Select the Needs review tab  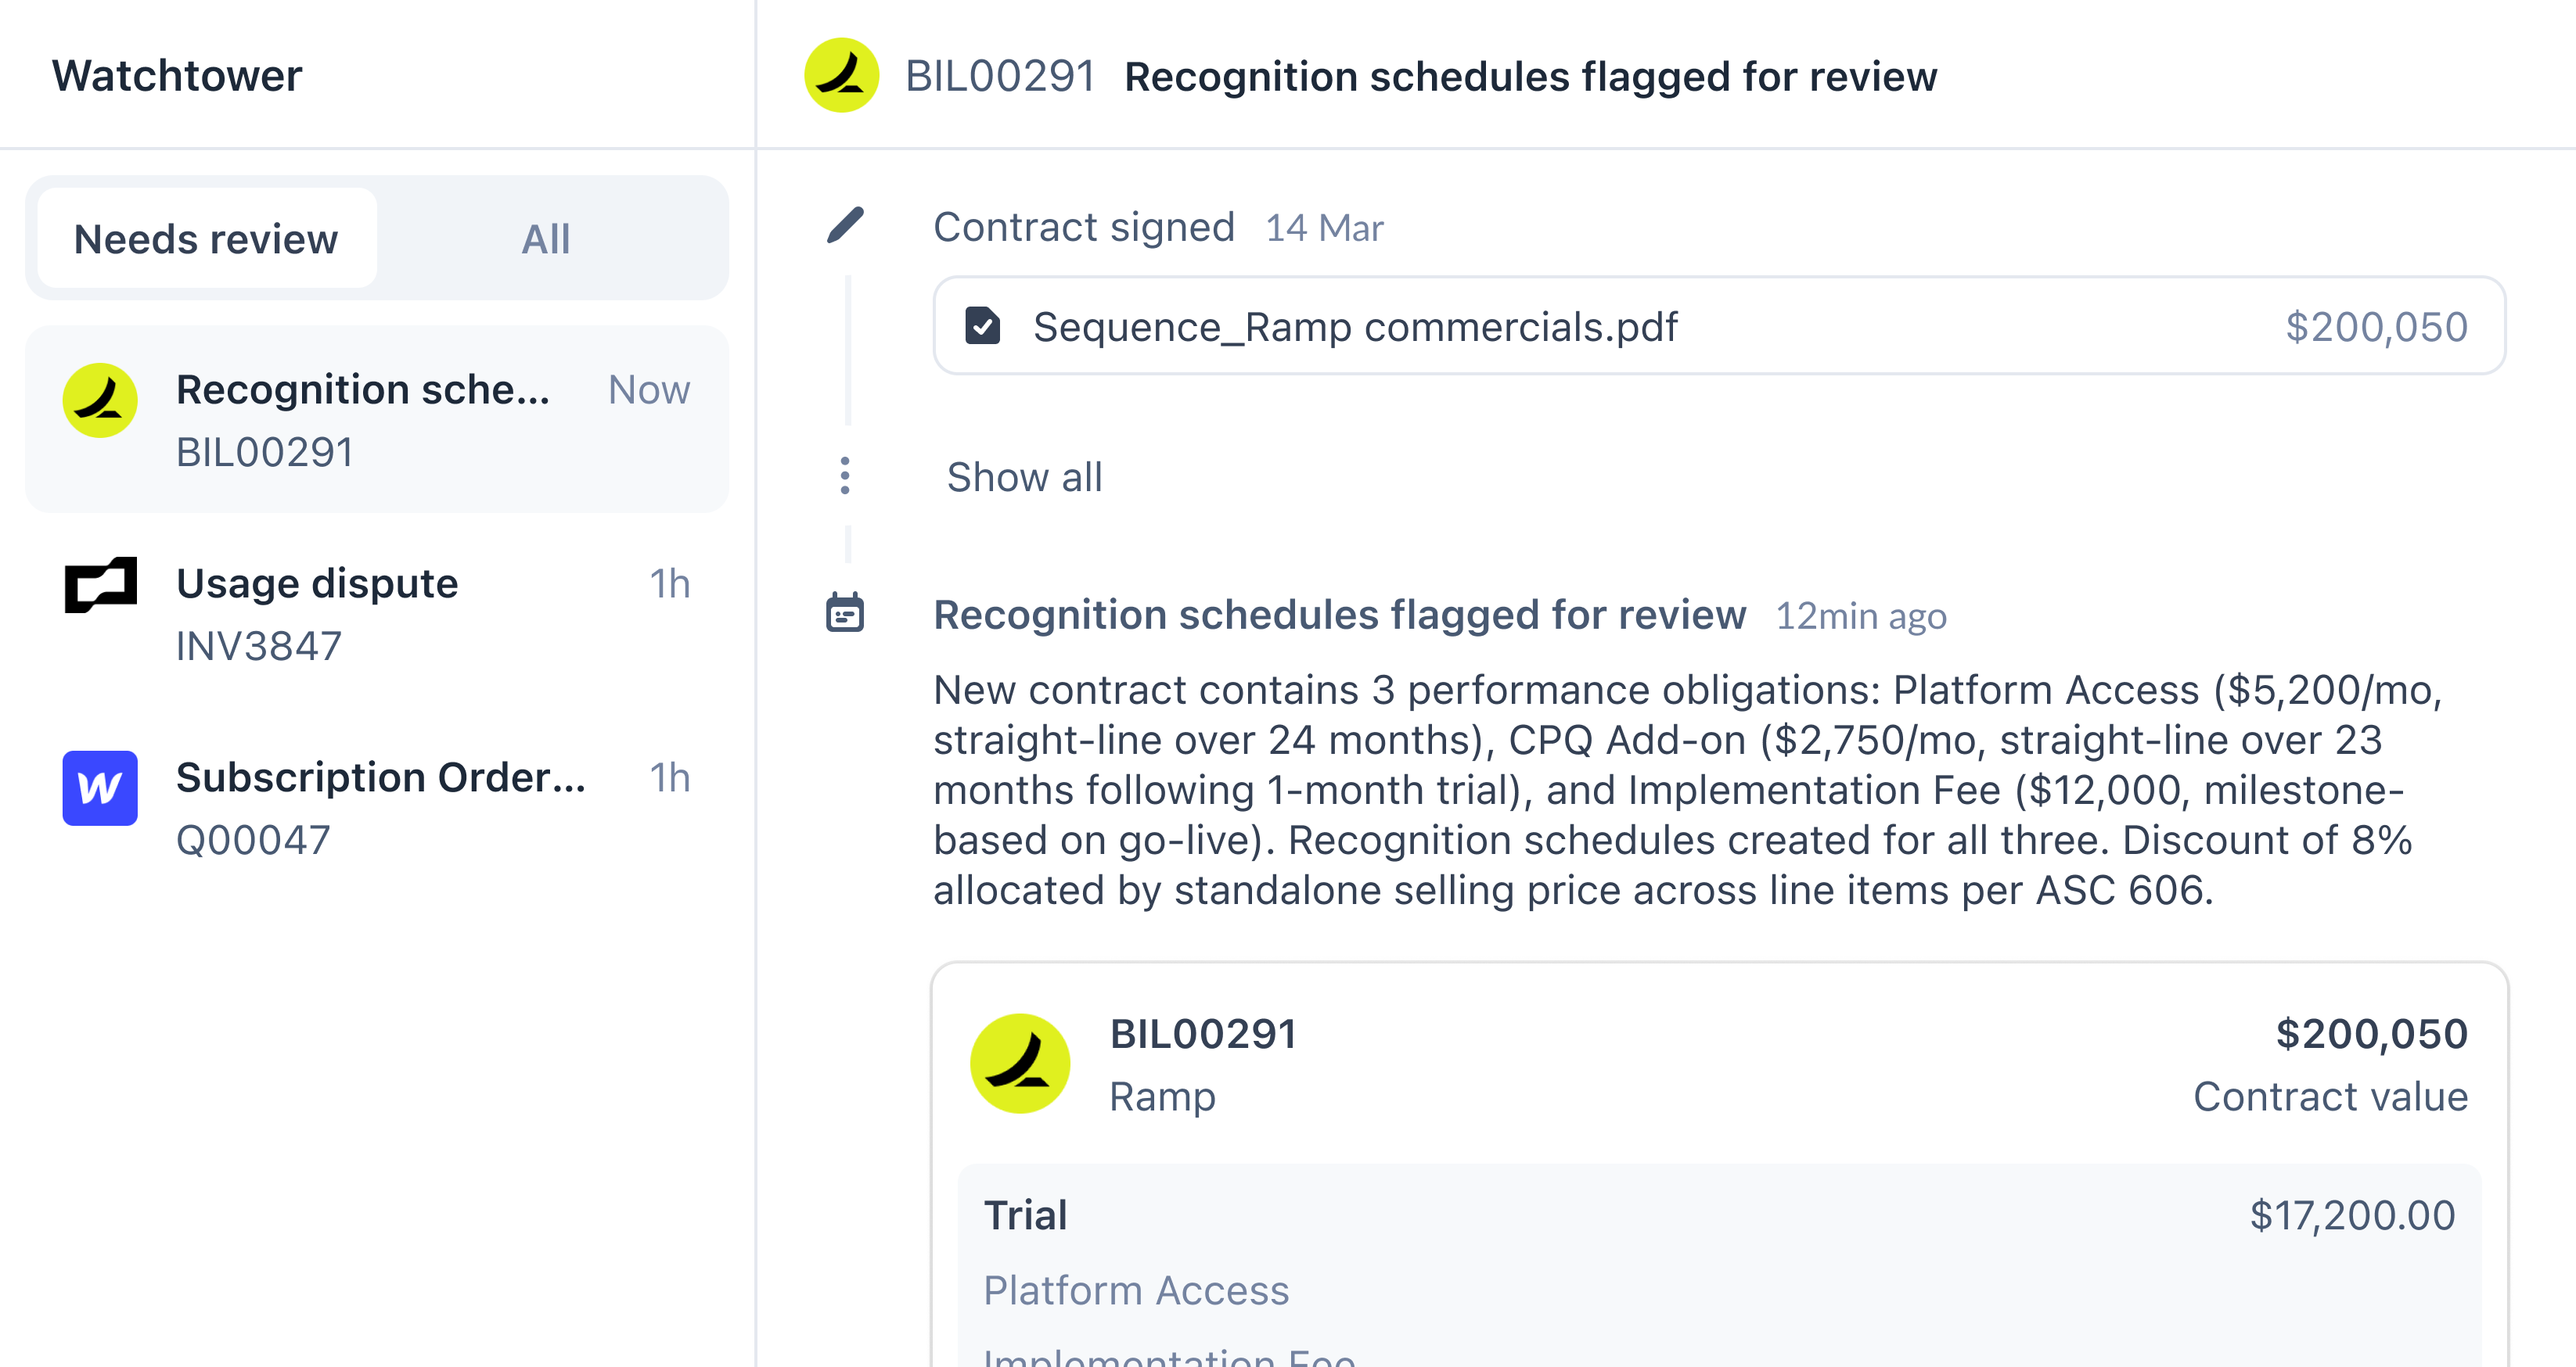click(206, 238)
